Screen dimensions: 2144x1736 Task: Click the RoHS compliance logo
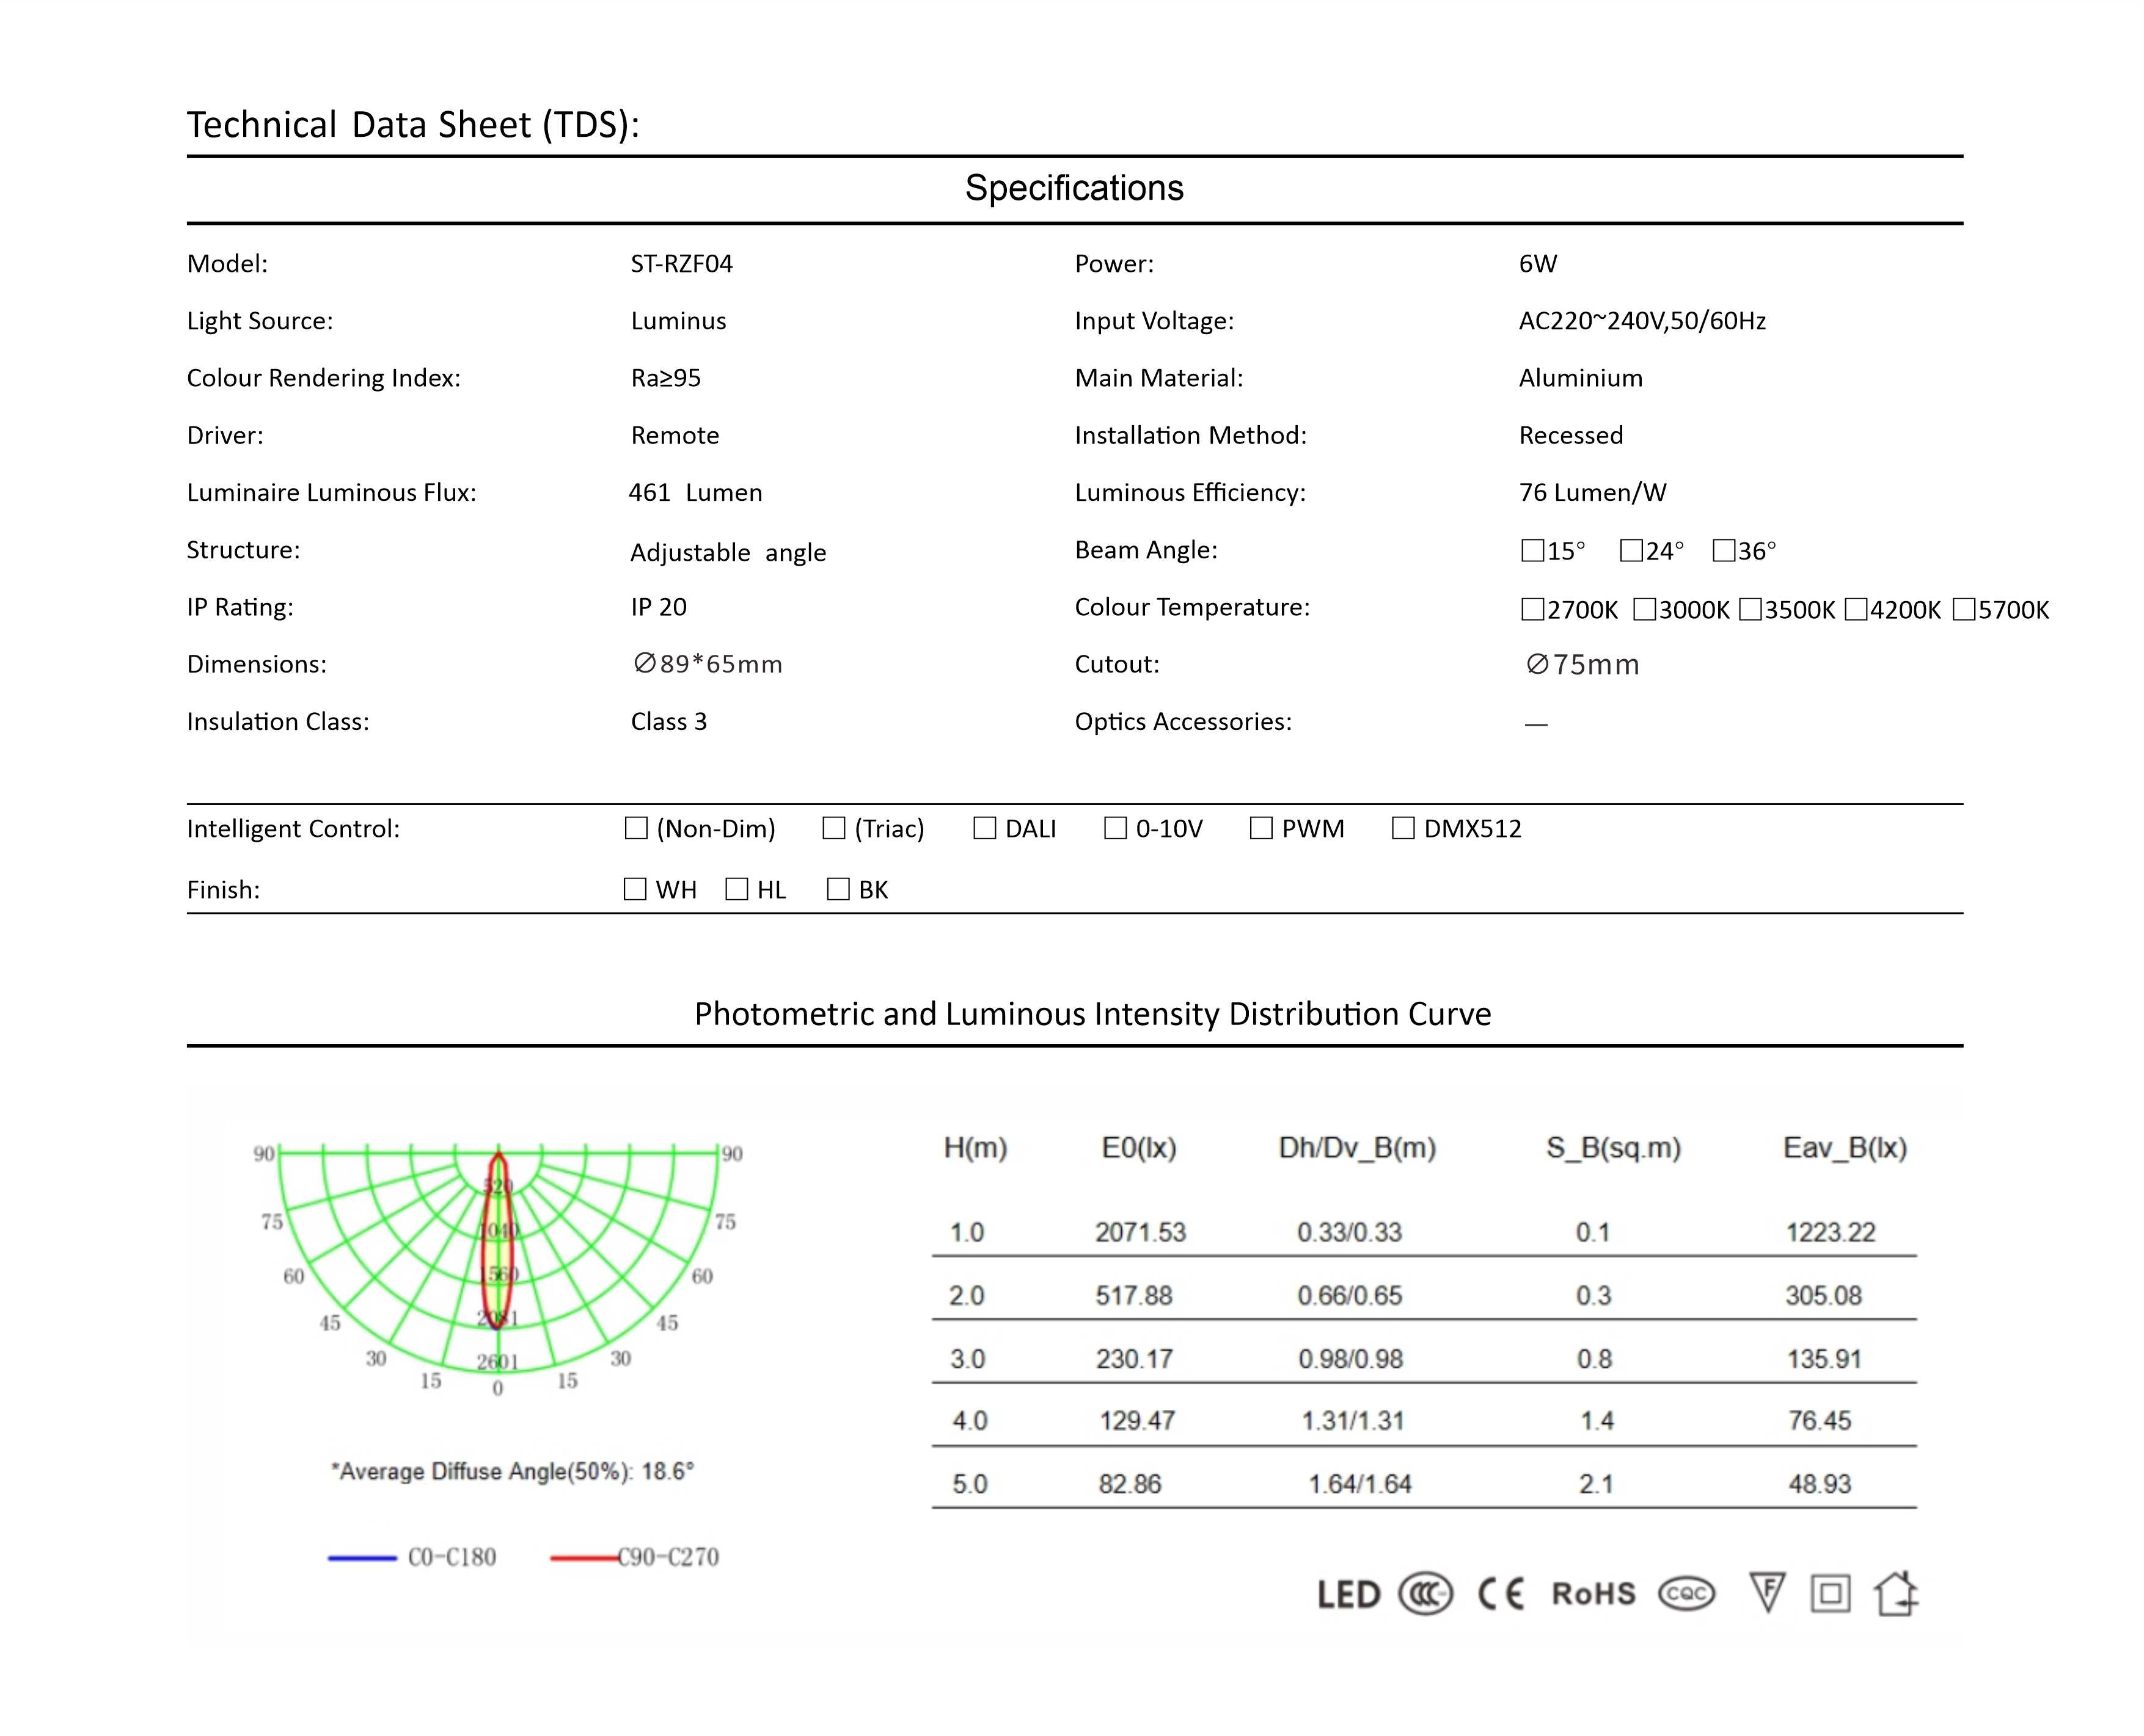1593,1593
